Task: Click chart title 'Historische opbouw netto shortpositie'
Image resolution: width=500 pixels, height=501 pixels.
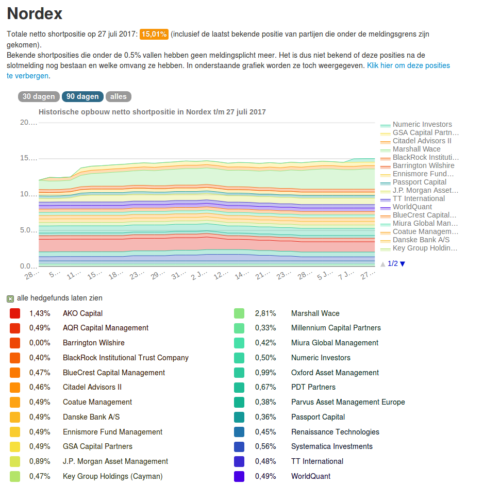Action: pos(152,112)
